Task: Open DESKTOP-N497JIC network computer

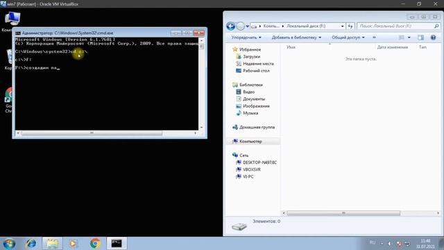Action: [259, 162]
